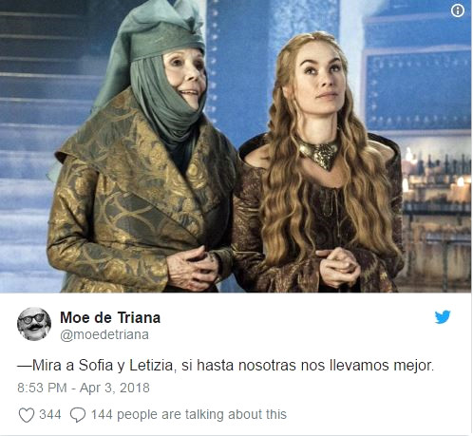Image resolution: width=473 pixels, height=436 pixels.
Task: Click the word Letizia in the tweet
Action: [151, 365]
